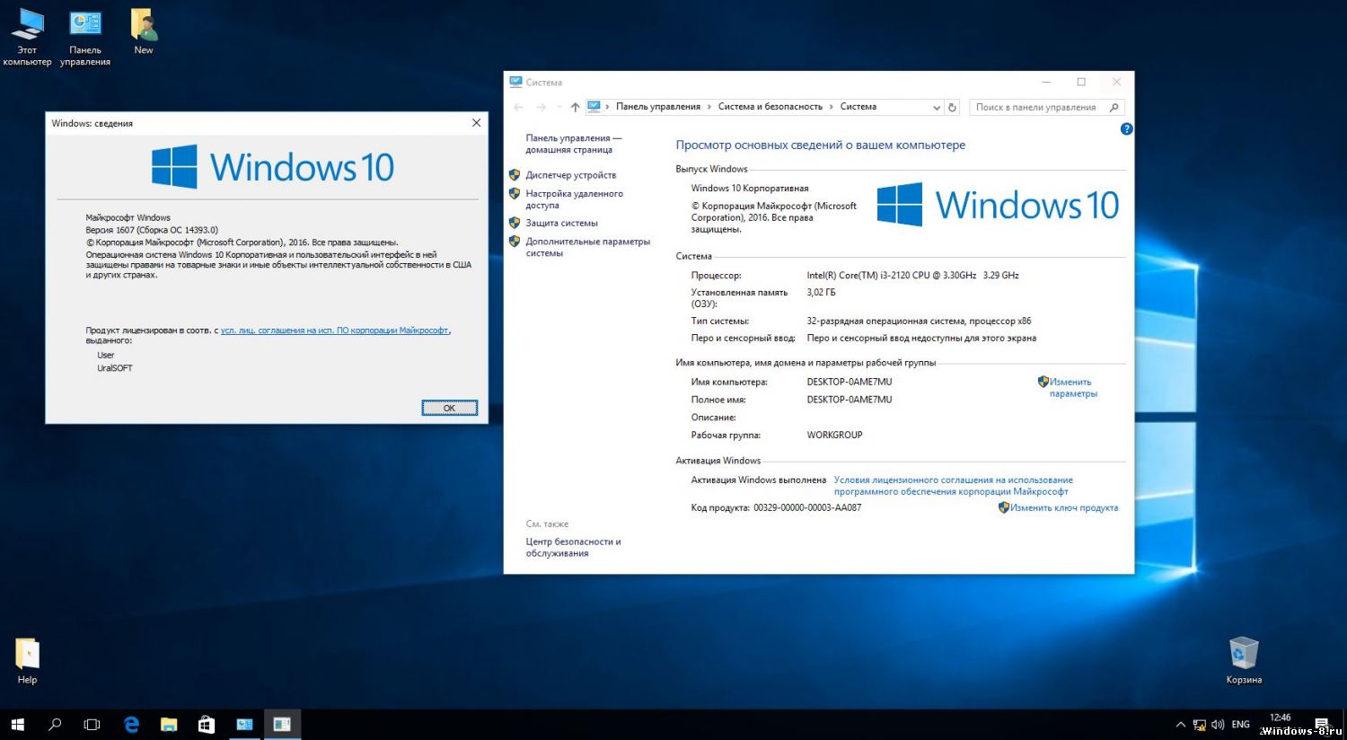Click the ENG language indicator
The image size is (1347, 740).
coord(1241,725)
